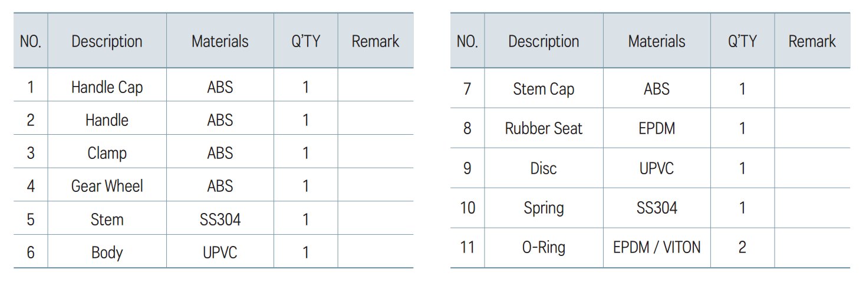Select the EPDM / VITON material cell

pyautogui.click(x=657, y=247)
